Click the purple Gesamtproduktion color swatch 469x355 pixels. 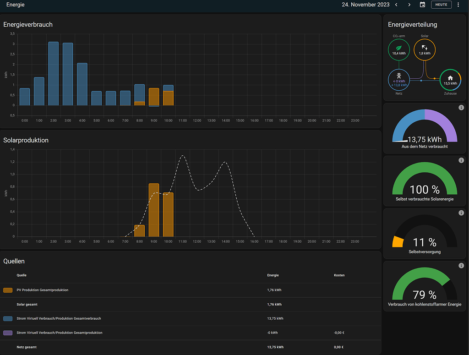coord(8,333)
